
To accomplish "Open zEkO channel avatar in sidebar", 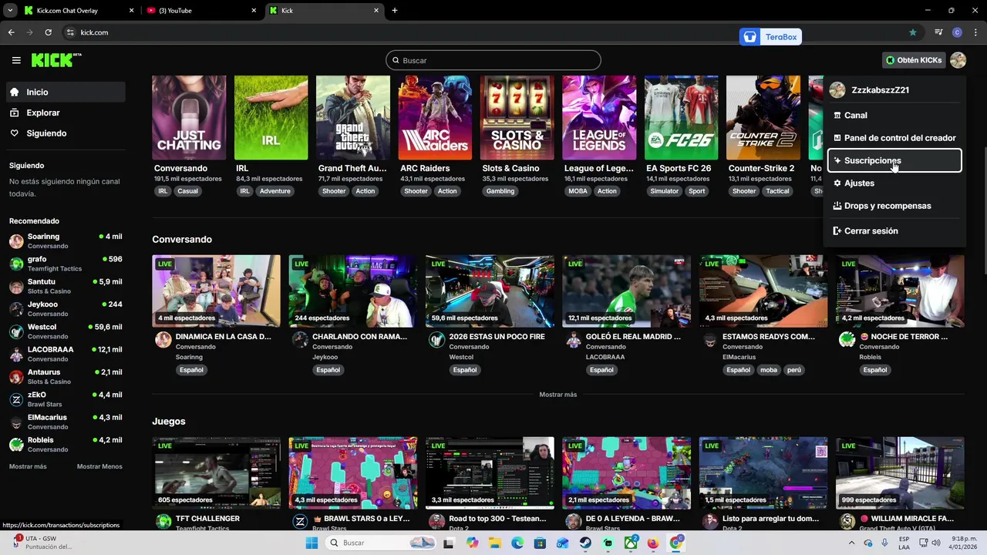I will [x=16, y=399].
